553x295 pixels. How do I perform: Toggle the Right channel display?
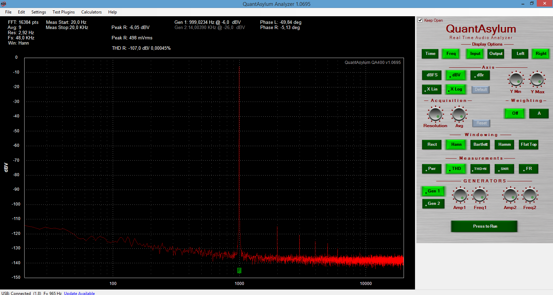click(x=541, y=54)
